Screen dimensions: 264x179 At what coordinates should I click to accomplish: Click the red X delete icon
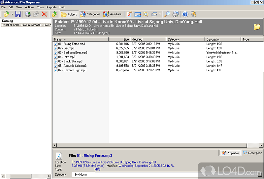pos(44,14)
